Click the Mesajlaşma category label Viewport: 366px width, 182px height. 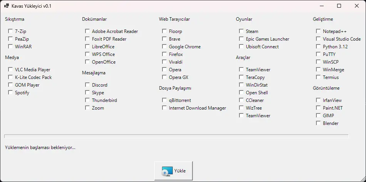point(94,73)
